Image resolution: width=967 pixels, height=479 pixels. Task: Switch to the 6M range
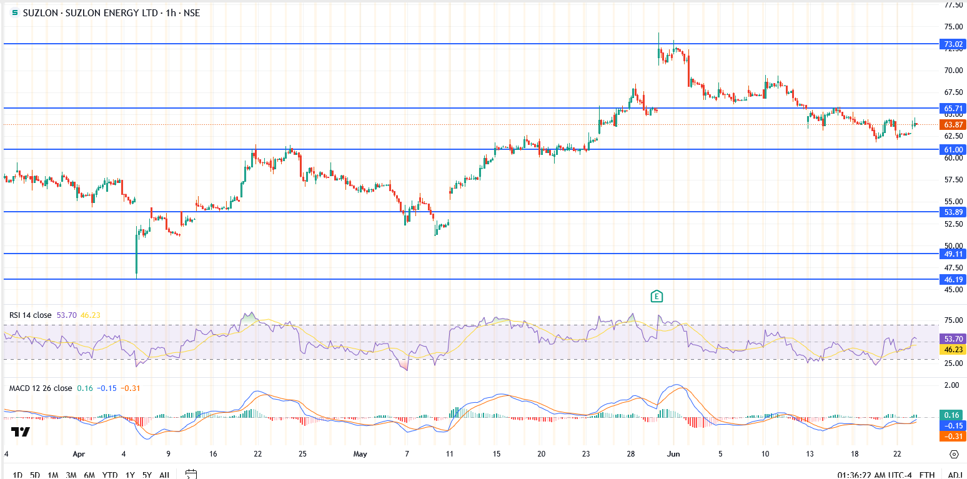(x=89, y=475)
